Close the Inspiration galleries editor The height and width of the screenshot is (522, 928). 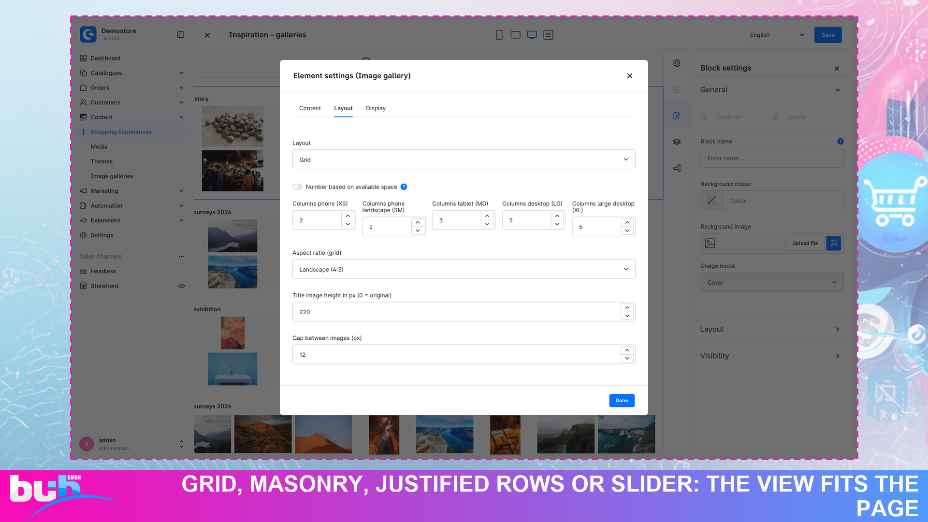[207, 35]
